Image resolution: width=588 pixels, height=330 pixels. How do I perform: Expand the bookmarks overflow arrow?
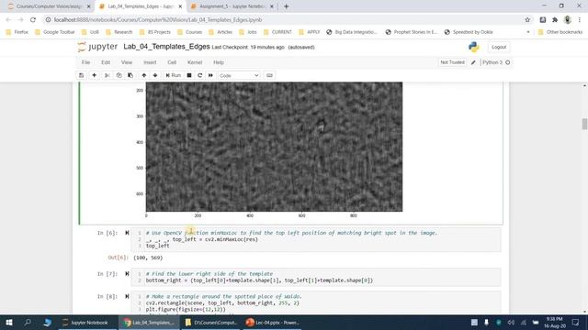coord(528,32)
